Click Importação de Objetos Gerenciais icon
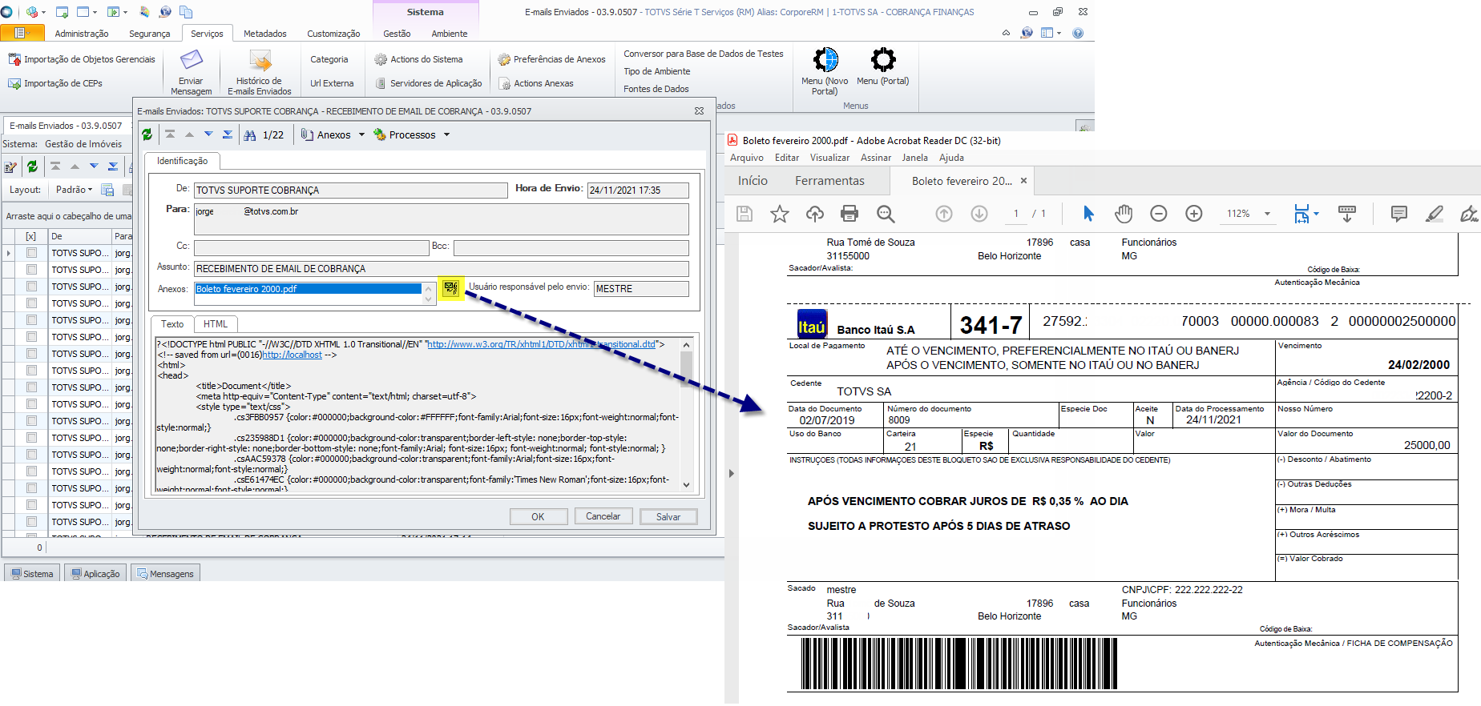 pyautogui.click(x=14, y=59)
